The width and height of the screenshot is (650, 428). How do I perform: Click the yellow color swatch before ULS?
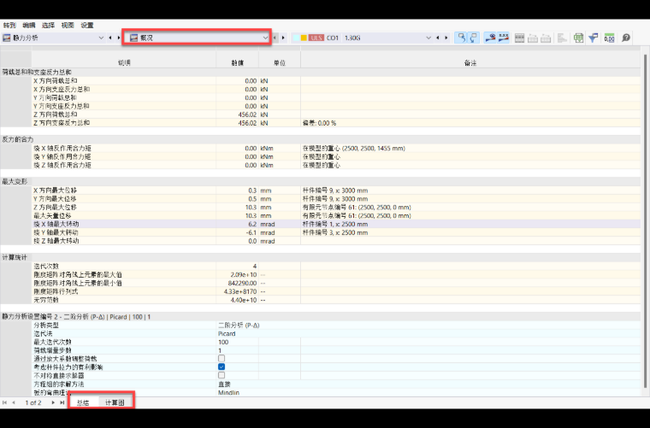click(x=304, y=38)
